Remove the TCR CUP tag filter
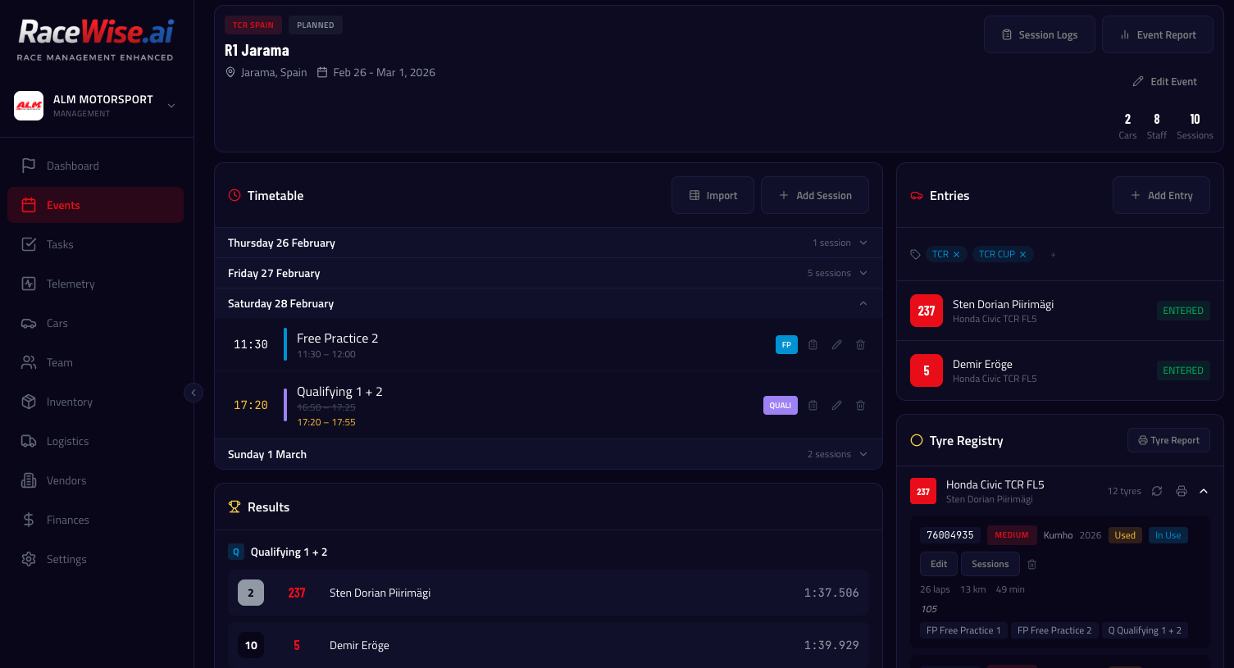 coord(1022,255)
